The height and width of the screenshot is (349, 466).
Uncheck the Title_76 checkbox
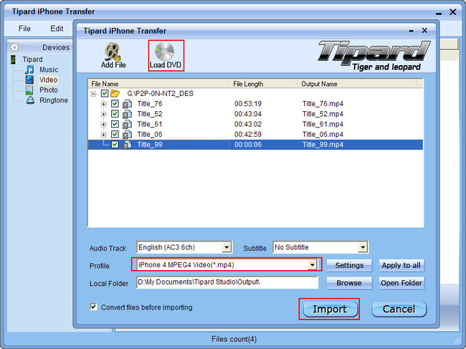pos(115,104)
